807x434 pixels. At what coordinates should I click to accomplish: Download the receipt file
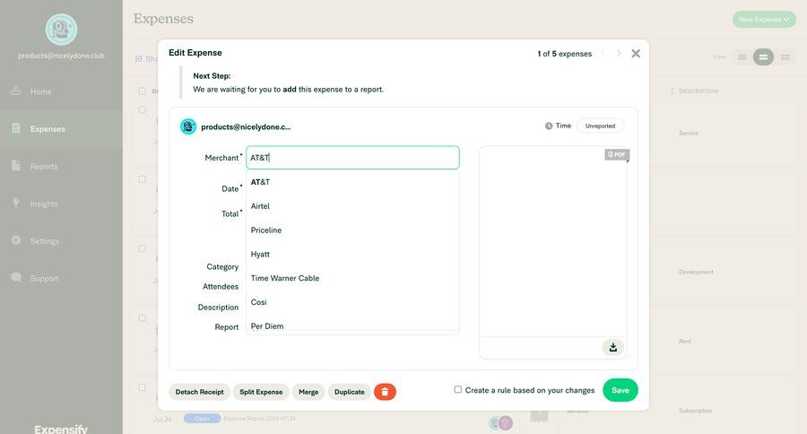(x=613, y=348)
